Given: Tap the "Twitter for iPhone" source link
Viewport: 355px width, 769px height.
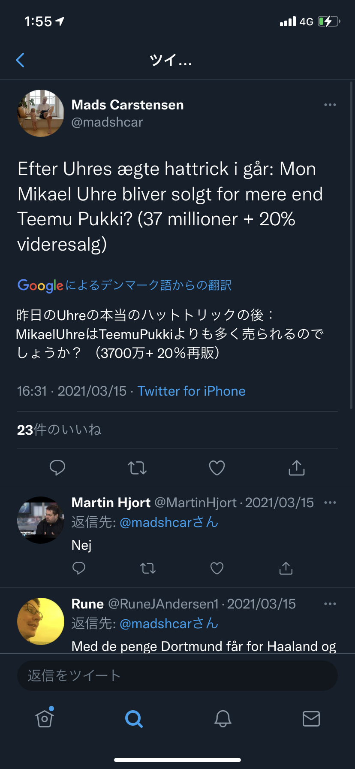Looking at the screenshot, I should pyautogui.click(x=191, y=391).
